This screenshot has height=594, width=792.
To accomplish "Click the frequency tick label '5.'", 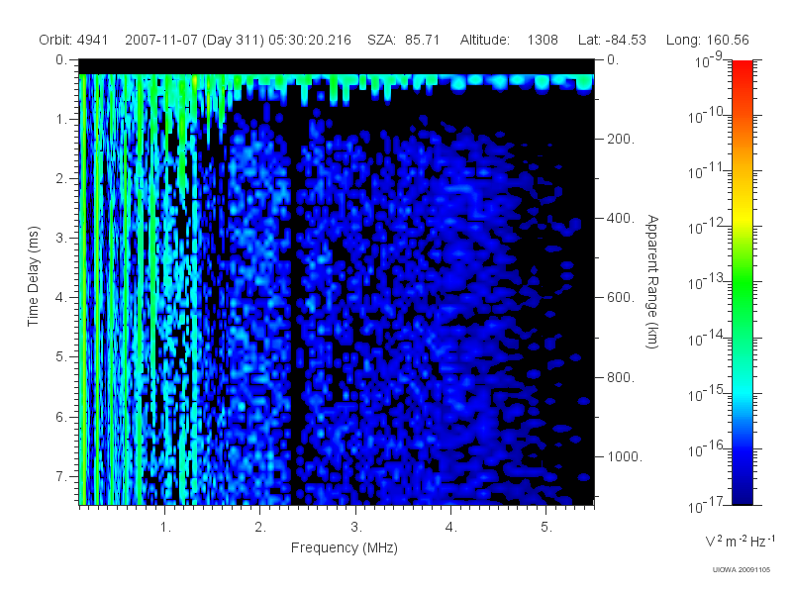I will [546, 528].
